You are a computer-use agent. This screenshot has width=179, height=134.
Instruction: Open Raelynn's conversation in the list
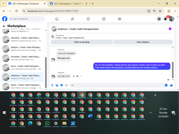(22, 49)
